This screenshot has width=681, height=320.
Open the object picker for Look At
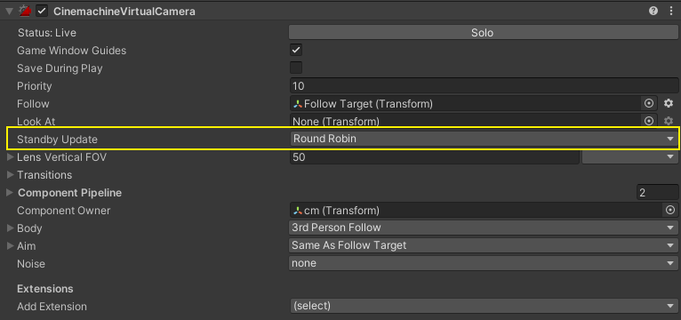pyautogui.click(x=649, y=121)
